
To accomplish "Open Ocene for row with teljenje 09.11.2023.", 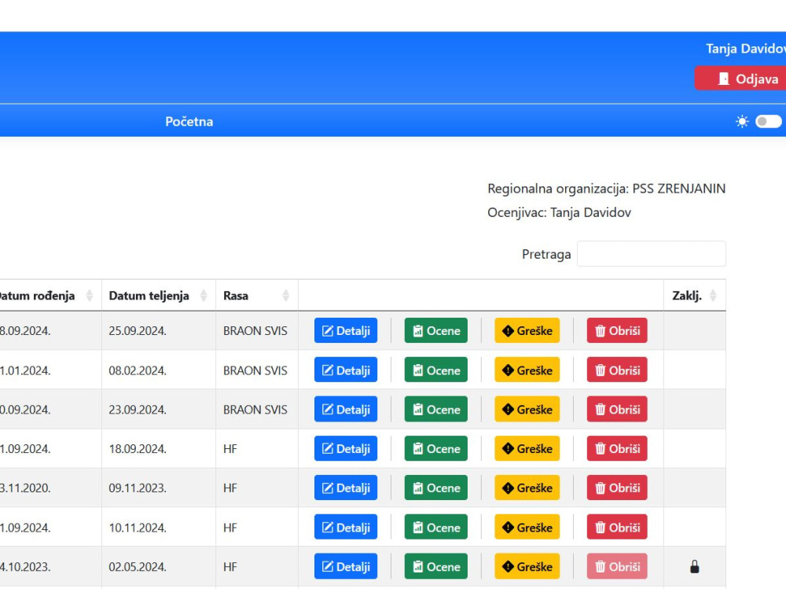I will pyautogui.click(x=435, y=488).
